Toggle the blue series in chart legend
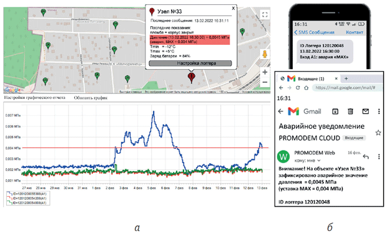 click(27, 194)
